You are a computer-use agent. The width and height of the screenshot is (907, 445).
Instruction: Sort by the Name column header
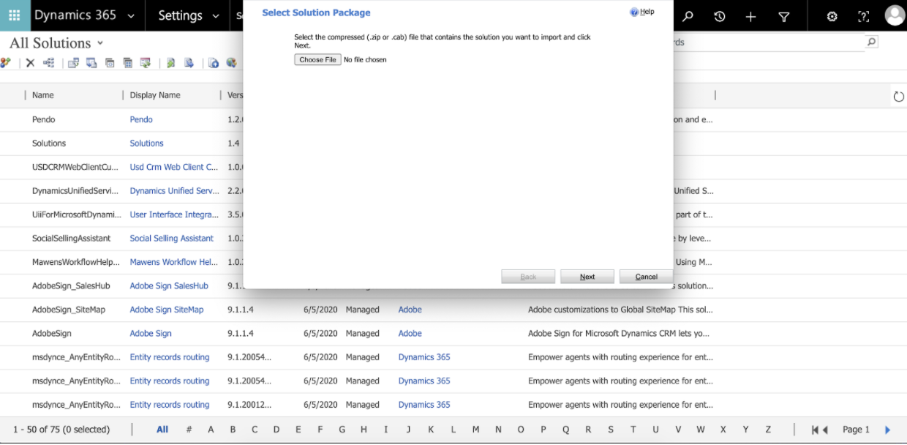[43, 95]
